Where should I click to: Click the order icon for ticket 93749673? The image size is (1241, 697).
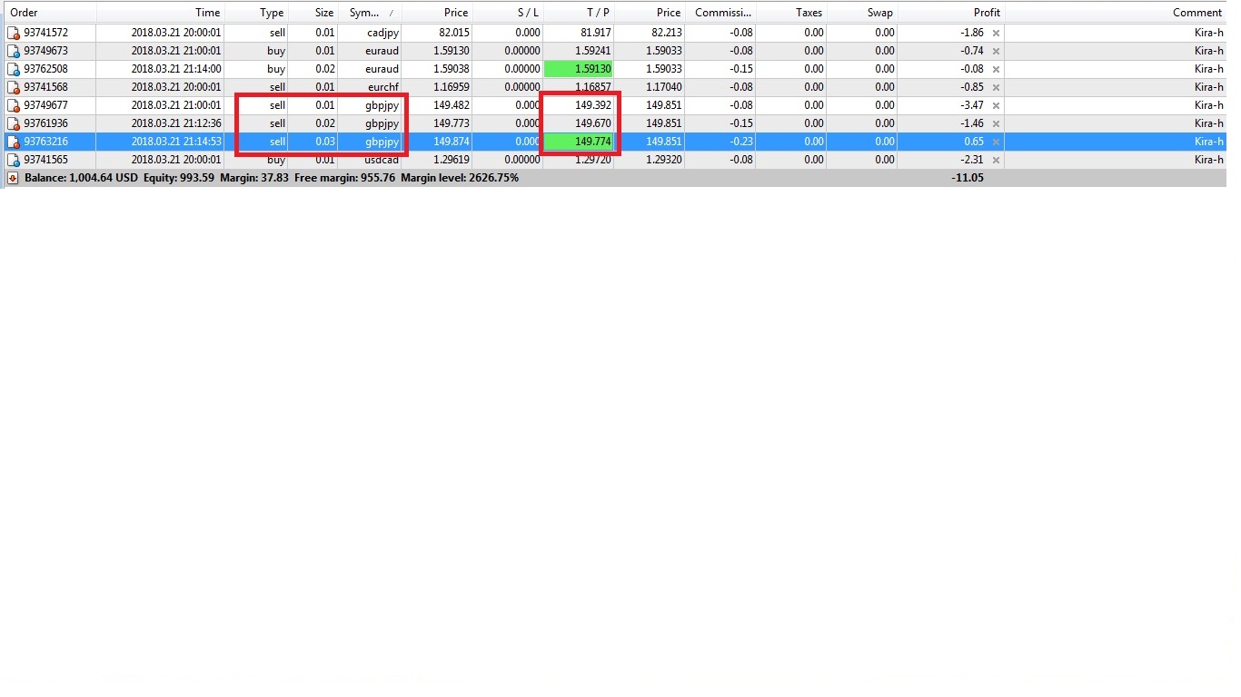tap(14, 51)
